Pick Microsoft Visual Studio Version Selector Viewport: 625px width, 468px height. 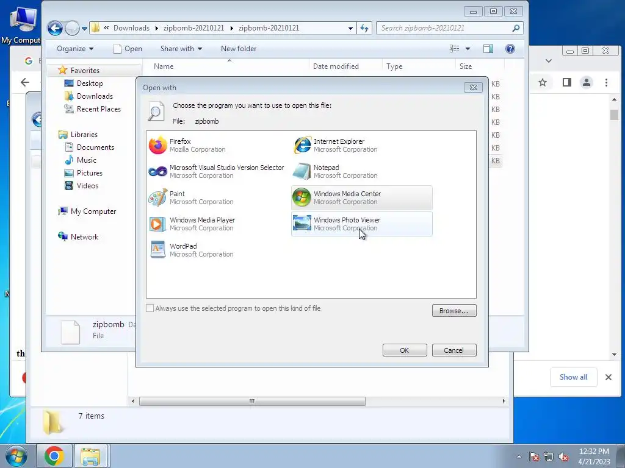point(218,171)
